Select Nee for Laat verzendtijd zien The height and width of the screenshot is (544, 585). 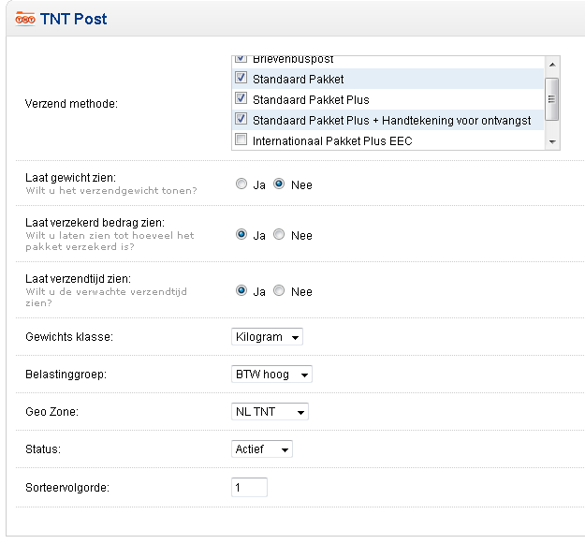pos(279,290)
